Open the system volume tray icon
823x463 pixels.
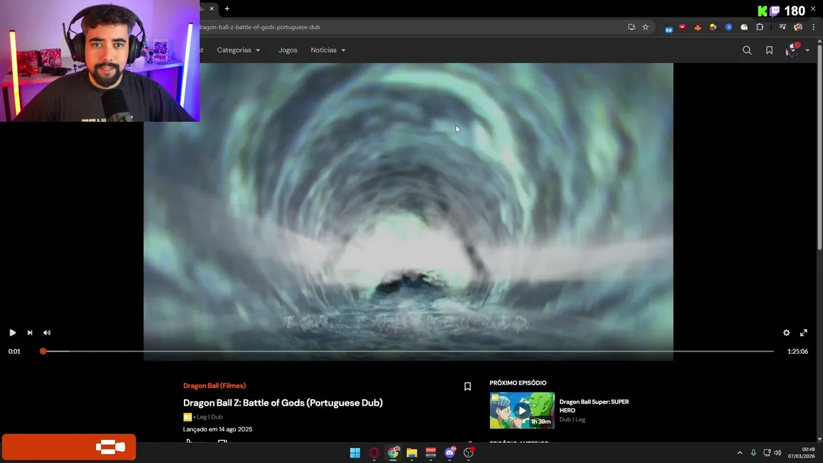[x=777, y=453]
